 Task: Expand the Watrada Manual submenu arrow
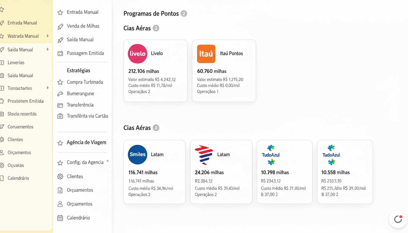click(48, 36)
